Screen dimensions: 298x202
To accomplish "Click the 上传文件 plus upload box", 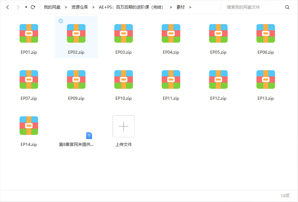I will pos(124,126).
